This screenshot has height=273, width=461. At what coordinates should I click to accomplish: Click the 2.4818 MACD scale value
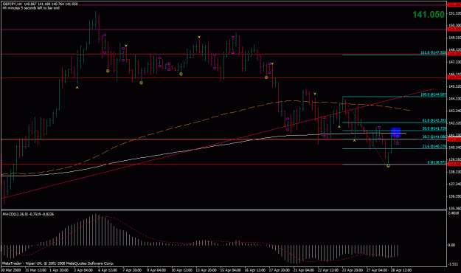454,213
